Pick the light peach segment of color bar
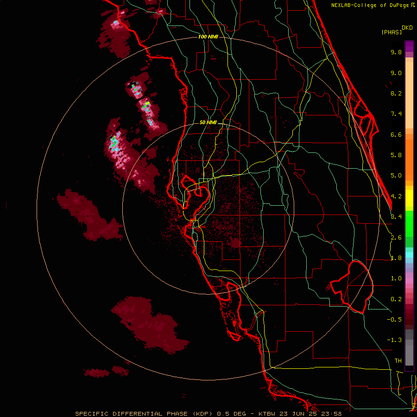 pyautogui.click(x=409, y=95)
